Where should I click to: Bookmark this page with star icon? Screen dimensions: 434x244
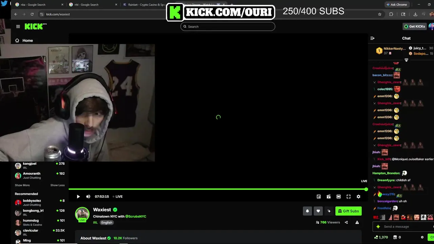coord(380,14)
